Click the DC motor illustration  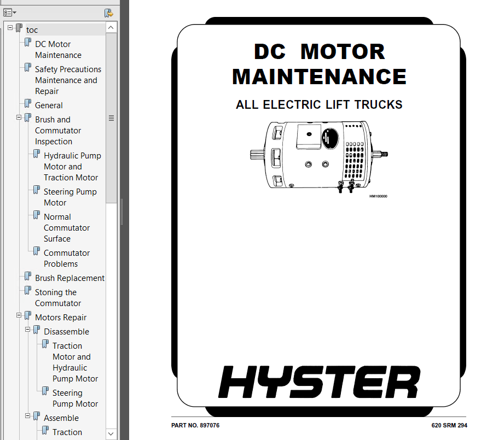[319, 157]
